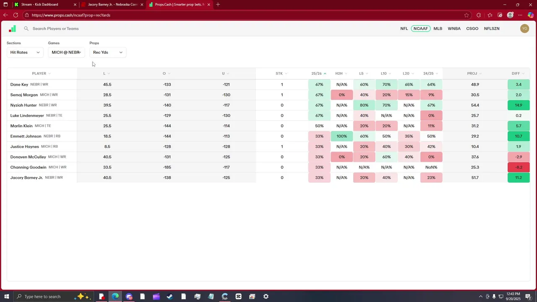Click the site info lock icon
This screenshot has width=537, height=302.
click(x=26, y=15)
